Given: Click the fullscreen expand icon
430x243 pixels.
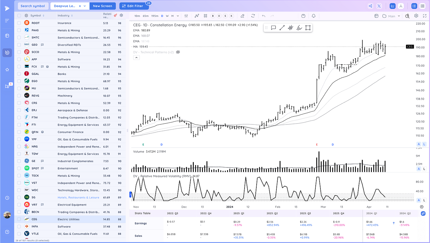Looking at the screenshot, I should point(425,16).
